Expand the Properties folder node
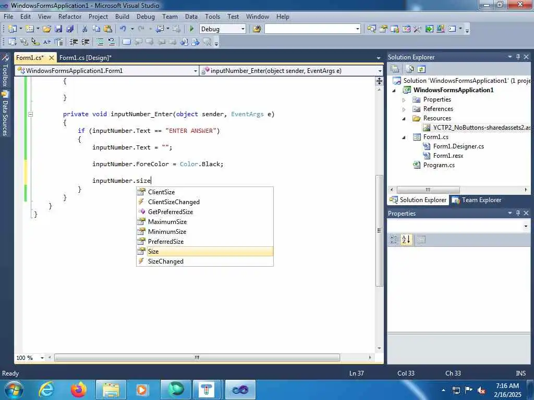Screen dimensions: 534x400 tap(404, 100)
